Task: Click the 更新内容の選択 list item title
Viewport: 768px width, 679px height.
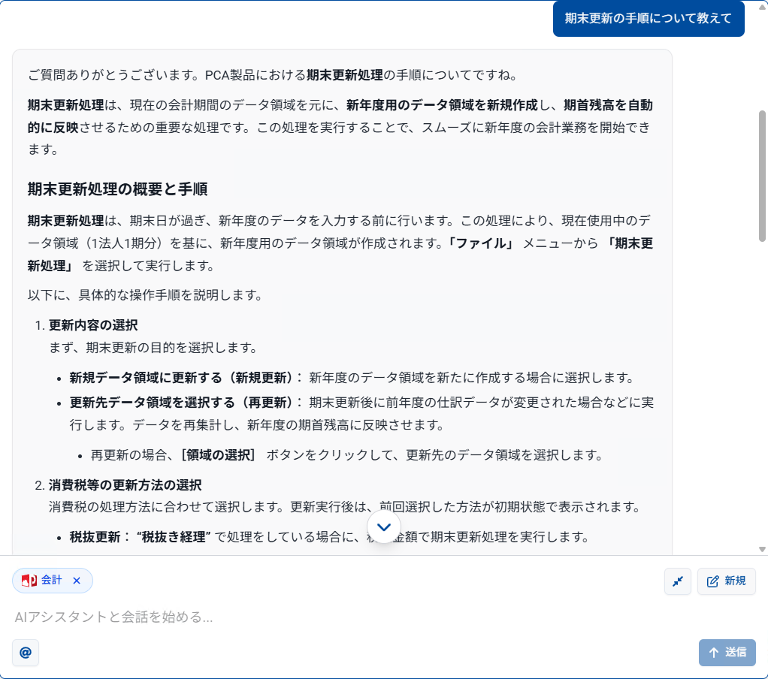Action: [x=93, y=325]
